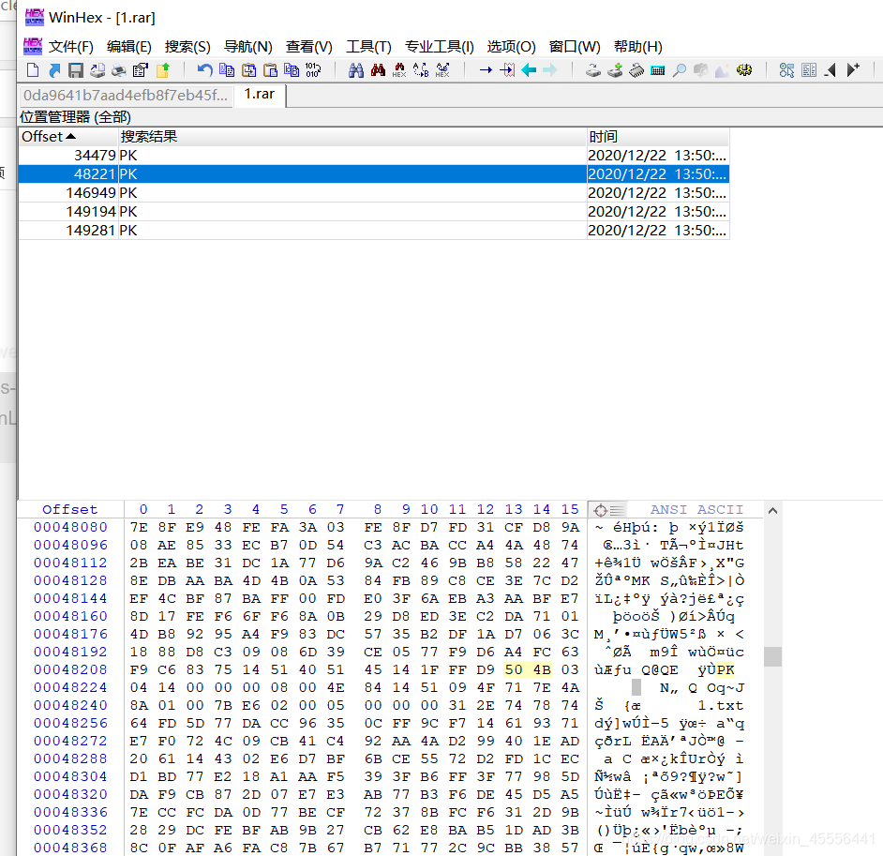Select the search result at offset 149281

point(374,231)
